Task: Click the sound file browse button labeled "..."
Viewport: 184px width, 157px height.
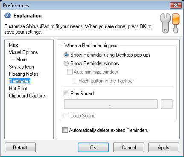Action: coord(111,104)
